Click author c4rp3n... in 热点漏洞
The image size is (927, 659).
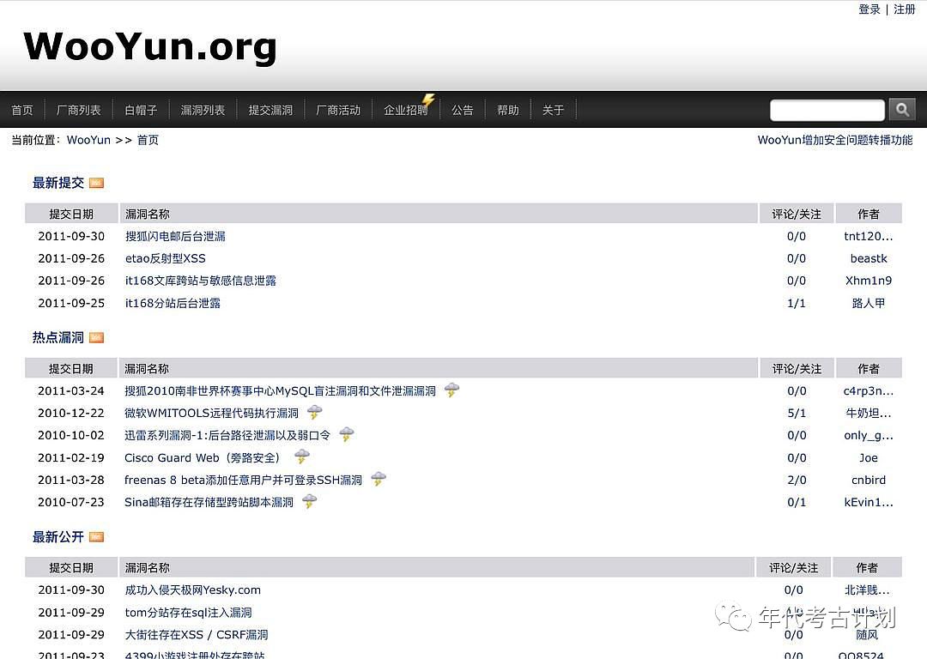pyautogui.click(x=869, y=390)
